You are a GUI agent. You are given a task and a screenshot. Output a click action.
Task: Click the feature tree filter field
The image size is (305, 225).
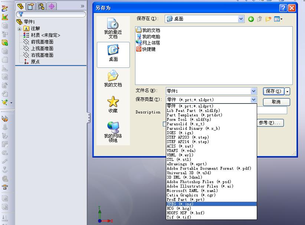(x=51, y=14)
